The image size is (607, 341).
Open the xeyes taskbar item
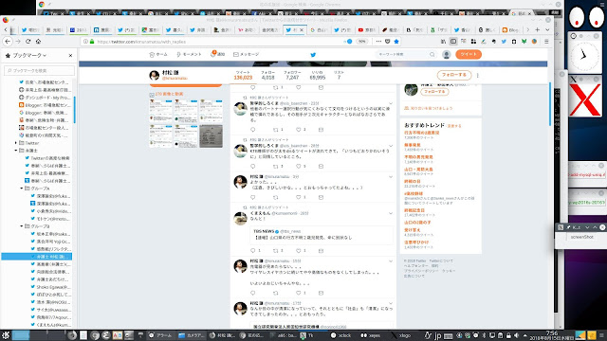click(x=371, y=335)
